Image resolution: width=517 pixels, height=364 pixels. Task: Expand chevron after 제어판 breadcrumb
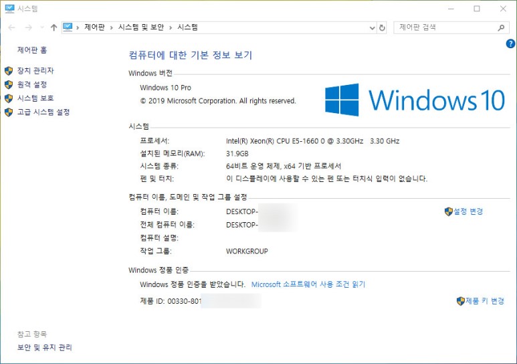pos(112,27)
